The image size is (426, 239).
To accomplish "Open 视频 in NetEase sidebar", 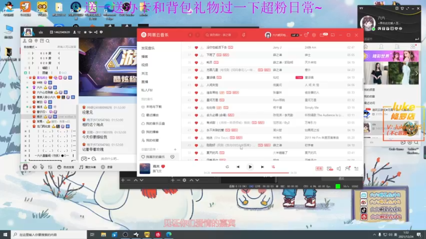I will 144,65.
